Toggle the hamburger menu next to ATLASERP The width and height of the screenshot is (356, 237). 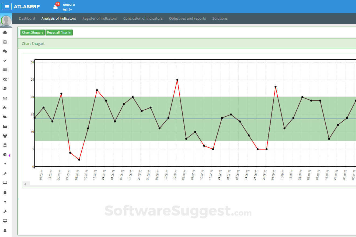[7, 6]
